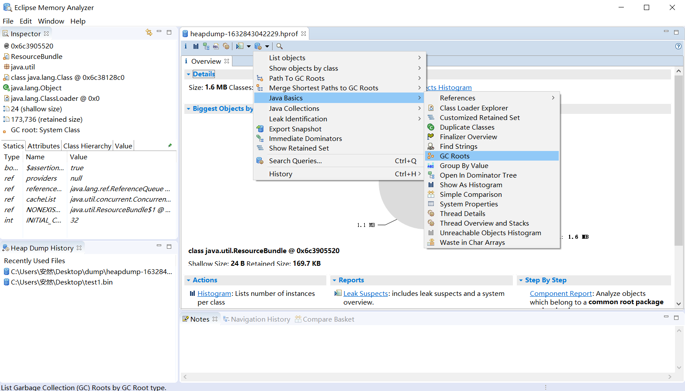Open the Path To GC Roots submenu
The width and height of the screenshot is (685, 391).
tap(339, 78)
